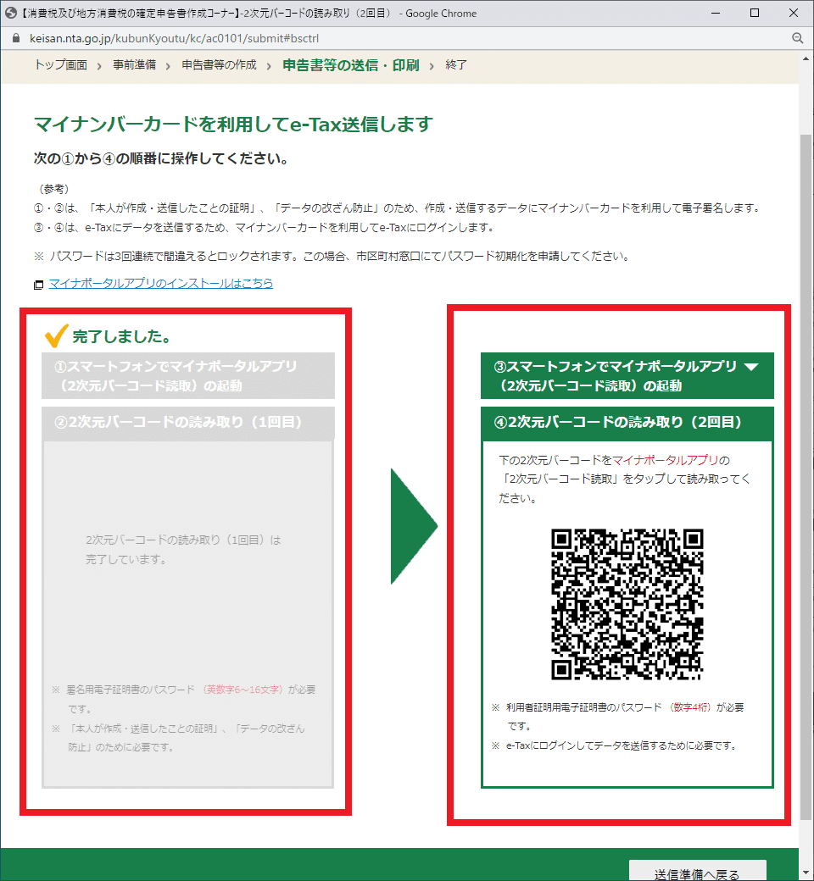This screenshot has height=881, width=814.
Task: Click the orange completed checkmark icon
Action: coord(56,335)
